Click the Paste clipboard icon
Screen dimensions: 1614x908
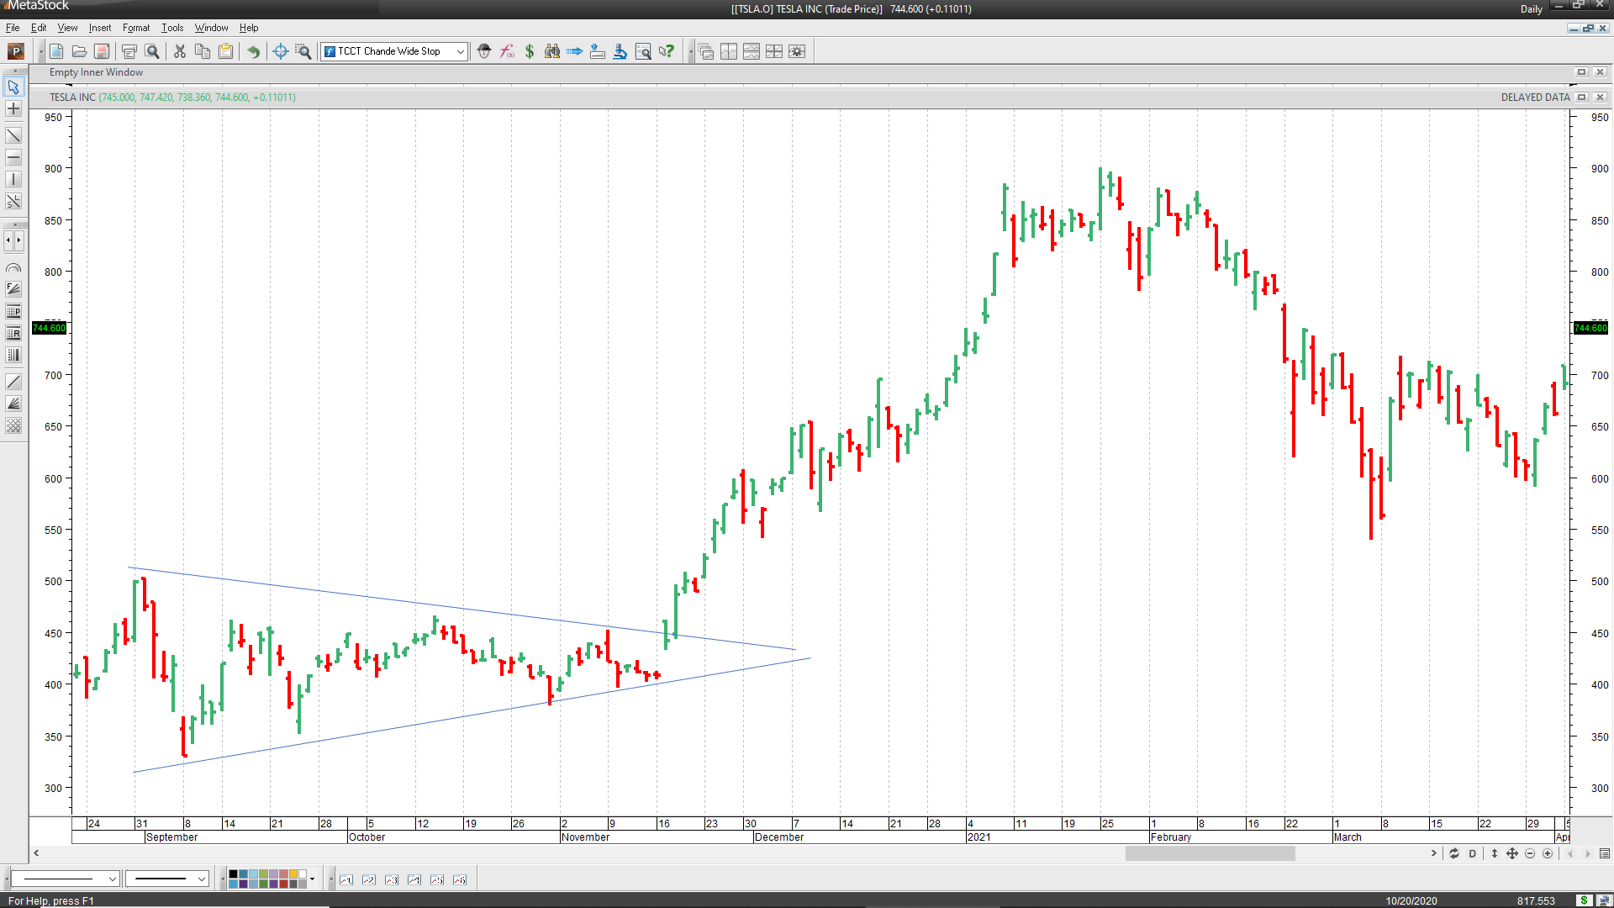point(225,51)
